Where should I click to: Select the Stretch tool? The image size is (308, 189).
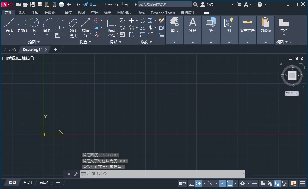pyautogui.click(x=131, y=35)
